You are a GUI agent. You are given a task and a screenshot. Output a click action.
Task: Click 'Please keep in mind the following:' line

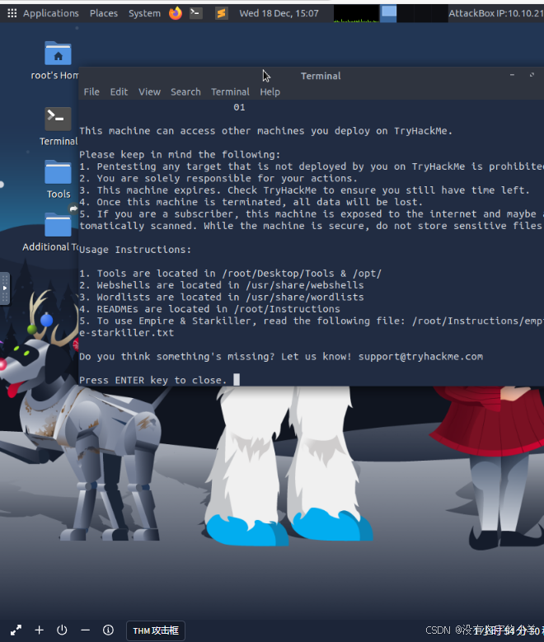pos(180,154)
